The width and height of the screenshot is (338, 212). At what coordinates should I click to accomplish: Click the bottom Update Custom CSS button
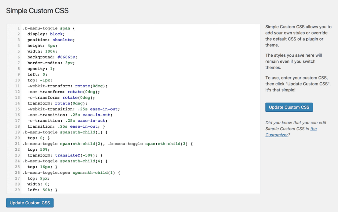tap(29, 202)
